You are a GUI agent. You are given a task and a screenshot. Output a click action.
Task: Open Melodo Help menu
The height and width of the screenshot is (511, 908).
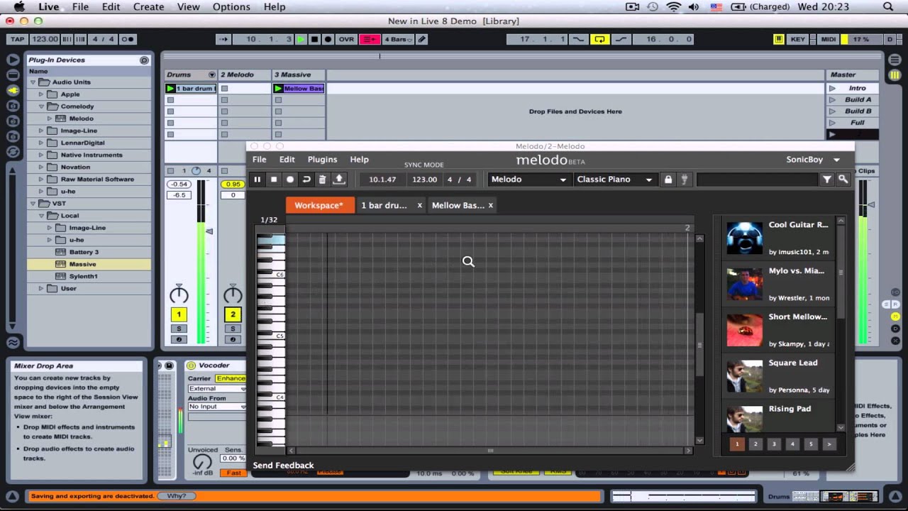pos(360,160)
